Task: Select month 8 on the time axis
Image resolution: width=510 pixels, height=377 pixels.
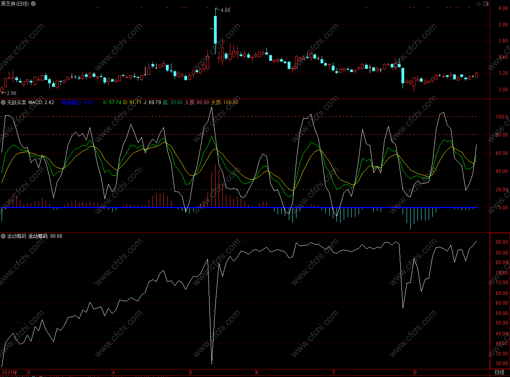Action: 415,373
